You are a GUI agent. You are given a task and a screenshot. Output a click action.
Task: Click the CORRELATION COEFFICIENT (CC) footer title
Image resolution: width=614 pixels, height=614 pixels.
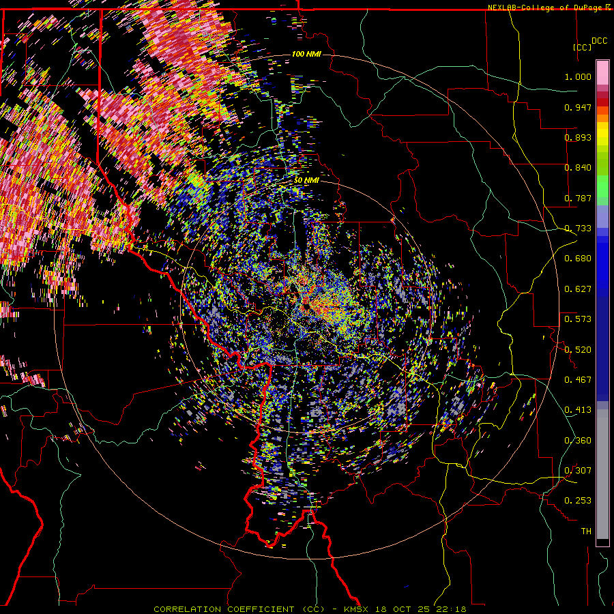coord(239,609)
